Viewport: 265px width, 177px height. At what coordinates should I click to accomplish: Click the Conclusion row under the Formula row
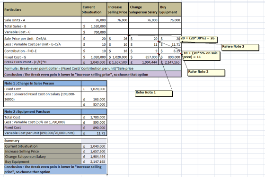[x=92, y=75]
